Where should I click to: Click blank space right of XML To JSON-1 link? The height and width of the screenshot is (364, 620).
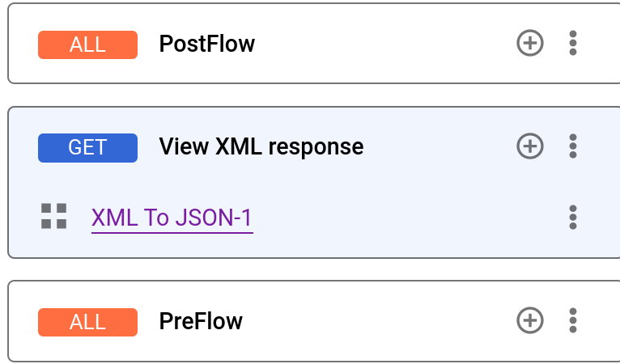tap(405, 217)
